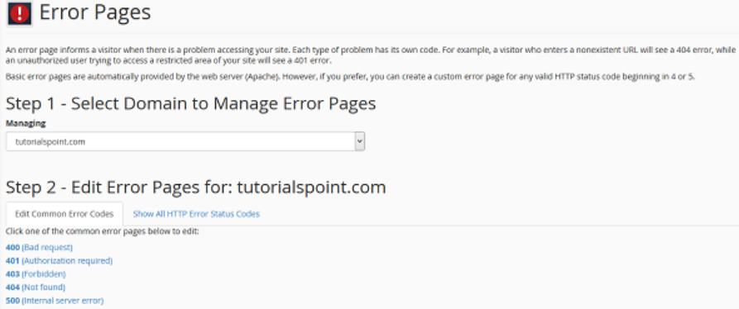
Task: Click the Step 2 Edit Error Pages heading
Action: click(195, 188)
